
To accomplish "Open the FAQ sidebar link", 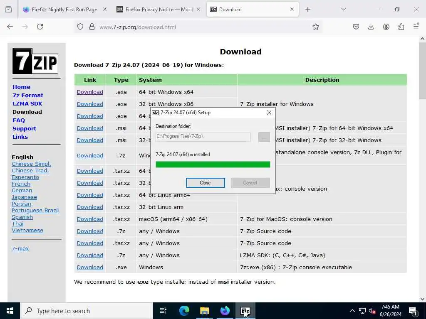I will 19,120.
